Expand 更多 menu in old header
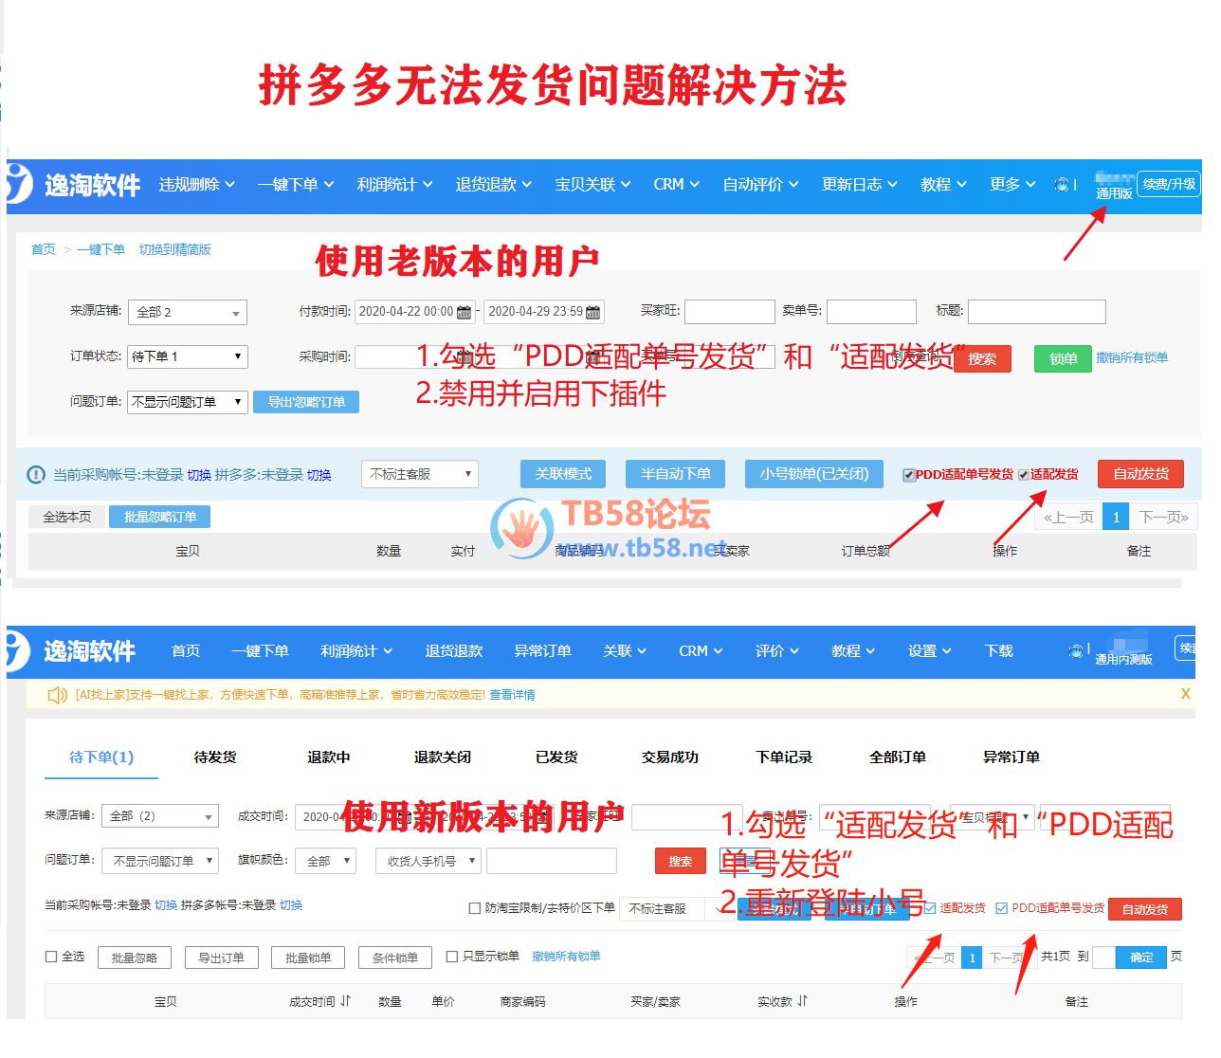 pyautogui.click(x=1012, y=185)
